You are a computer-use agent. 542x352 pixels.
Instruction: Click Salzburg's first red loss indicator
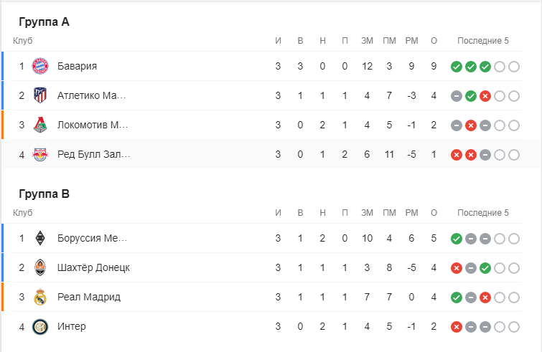456,155
